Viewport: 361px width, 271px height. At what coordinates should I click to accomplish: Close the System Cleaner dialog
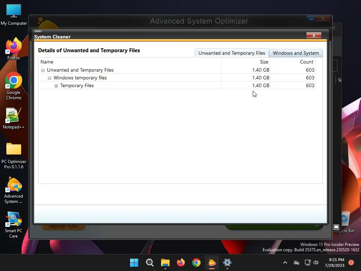pos(314,35)
